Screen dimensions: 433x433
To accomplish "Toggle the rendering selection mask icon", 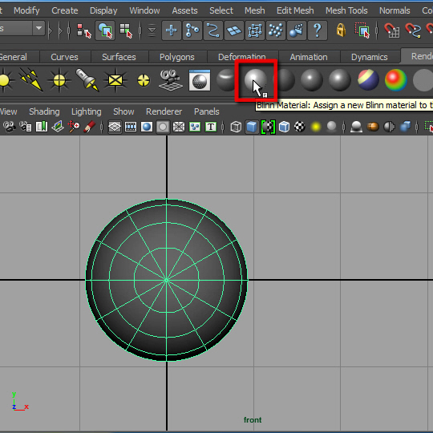I will 297,30.
